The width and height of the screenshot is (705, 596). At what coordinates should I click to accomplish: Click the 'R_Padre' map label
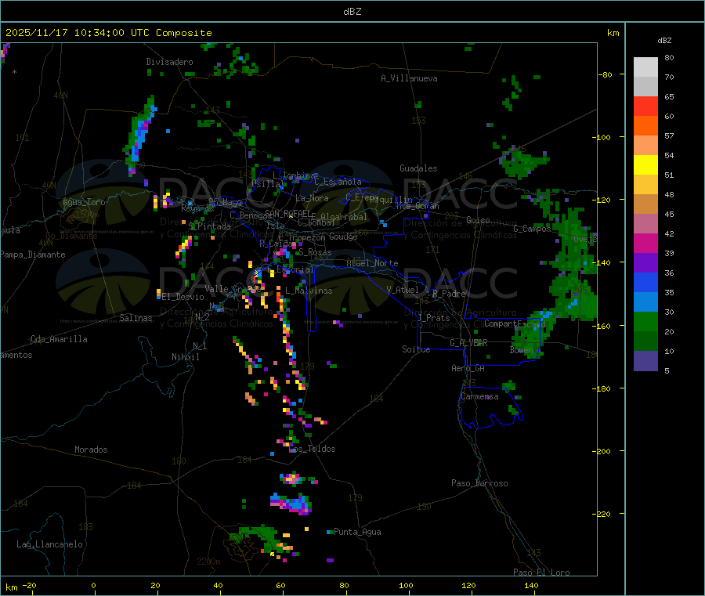pyautogui.click(x=449, y=294)
